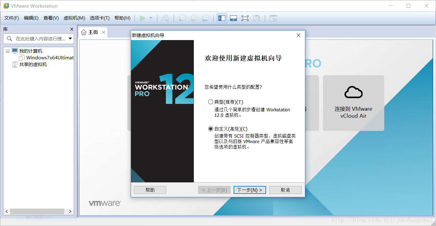
Task: Open the snapshot manager wrench icon
Action: 205,18
